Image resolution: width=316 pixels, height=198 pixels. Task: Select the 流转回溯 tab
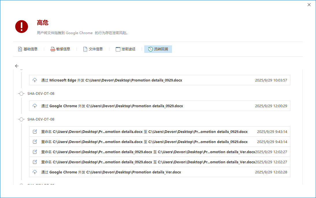pyautogui.click(x=158, y=49)
